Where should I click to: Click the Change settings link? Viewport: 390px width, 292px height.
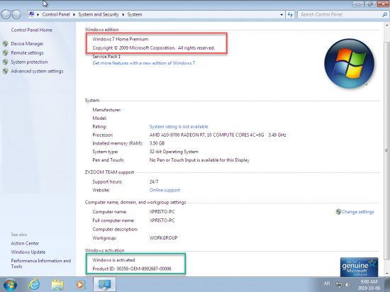357,212
